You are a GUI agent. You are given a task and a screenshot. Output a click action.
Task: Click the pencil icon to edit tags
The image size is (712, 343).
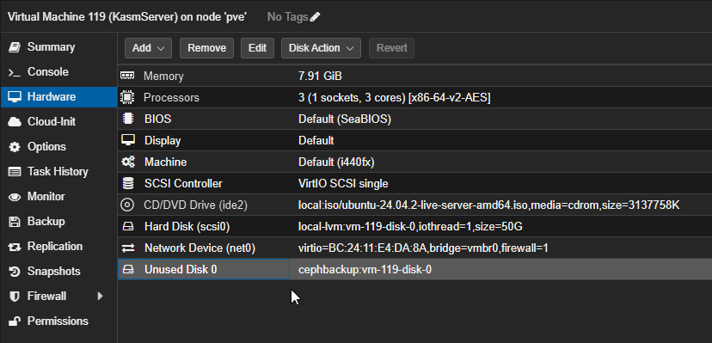[315, 17]
